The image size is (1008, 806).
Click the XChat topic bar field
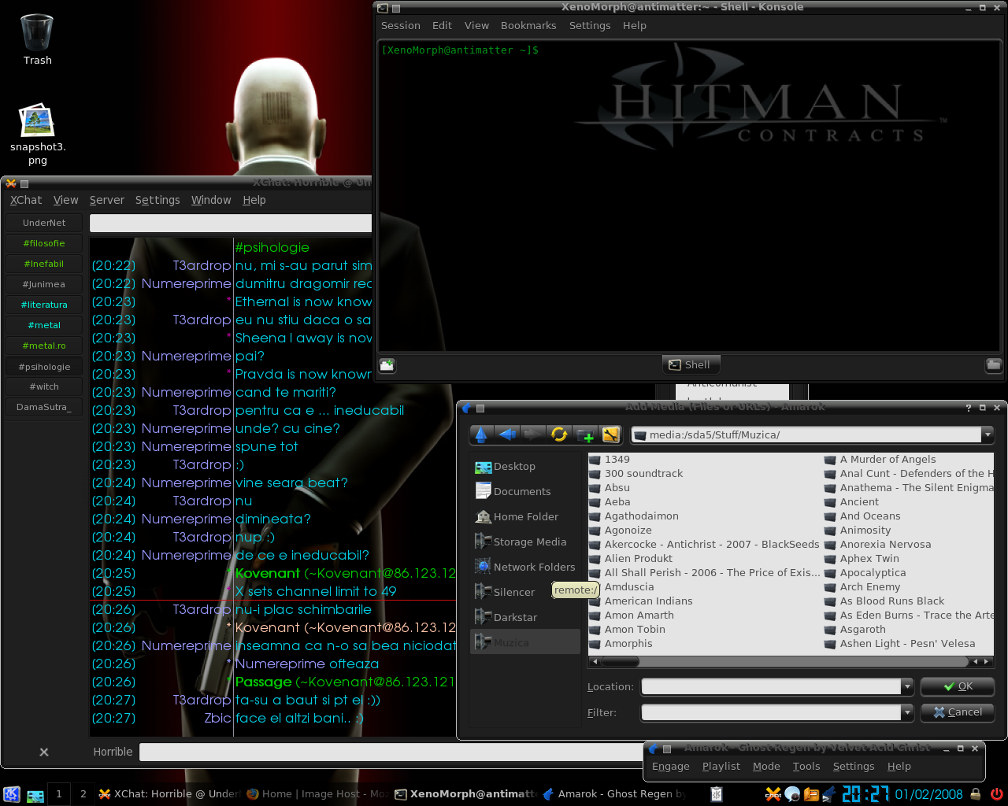click(x=231, y=224)
